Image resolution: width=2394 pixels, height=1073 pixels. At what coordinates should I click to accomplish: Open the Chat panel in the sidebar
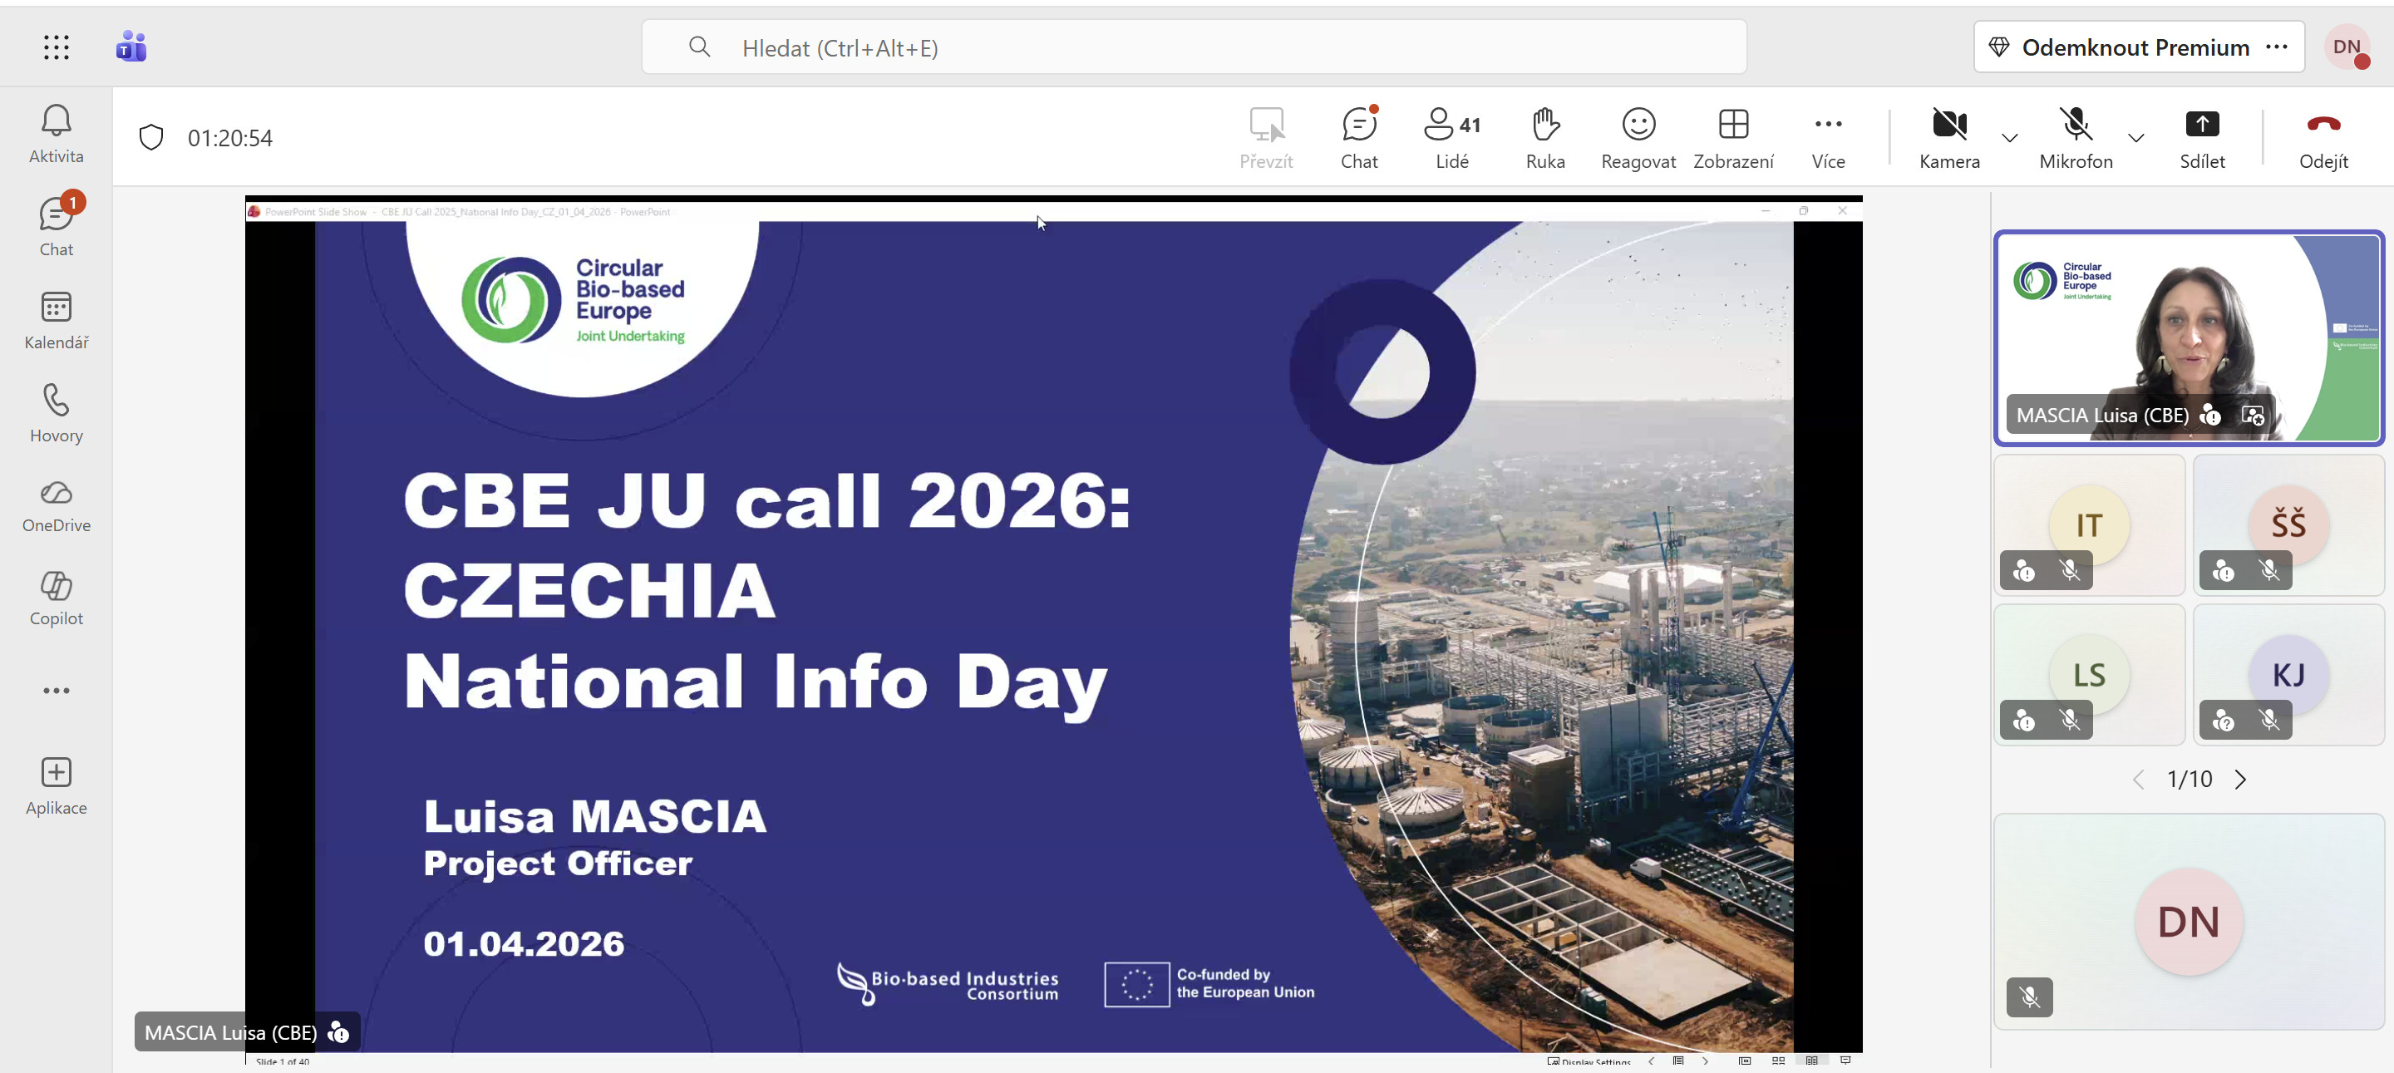point(56,223)
